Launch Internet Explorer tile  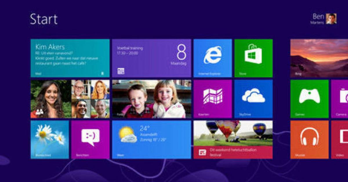(213, 58)
